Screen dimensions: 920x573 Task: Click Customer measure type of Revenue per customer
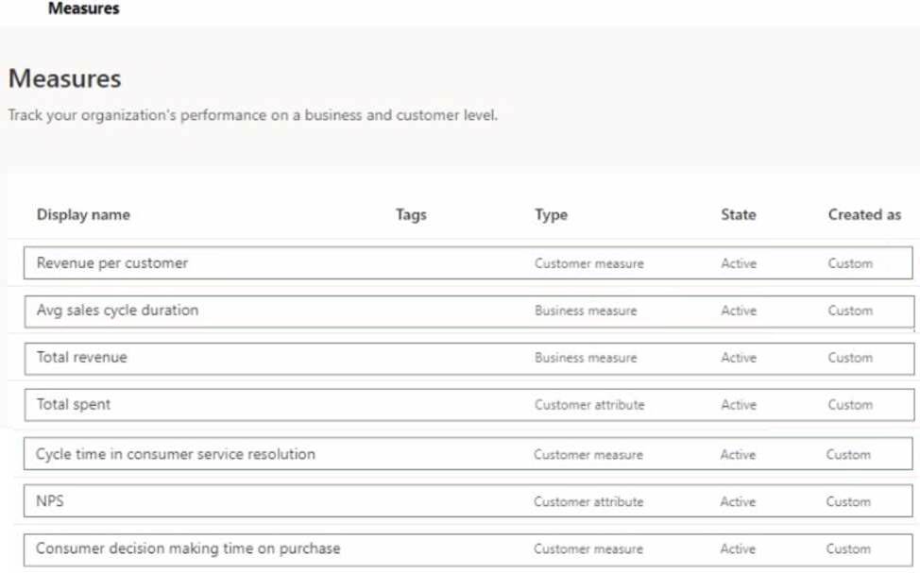tap(589, 264)
